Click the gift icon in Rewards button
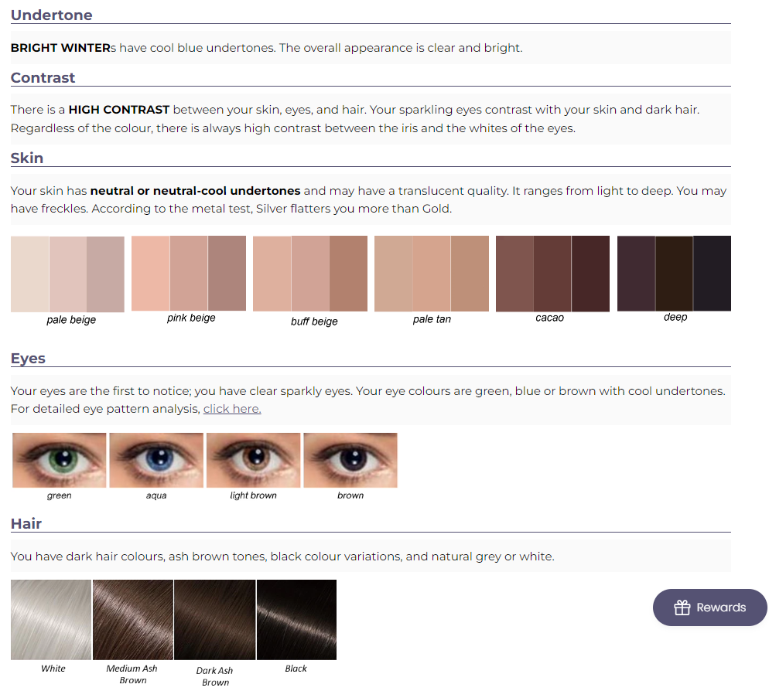The width and height of the screenshot is (769, 691). pos(682,608)
